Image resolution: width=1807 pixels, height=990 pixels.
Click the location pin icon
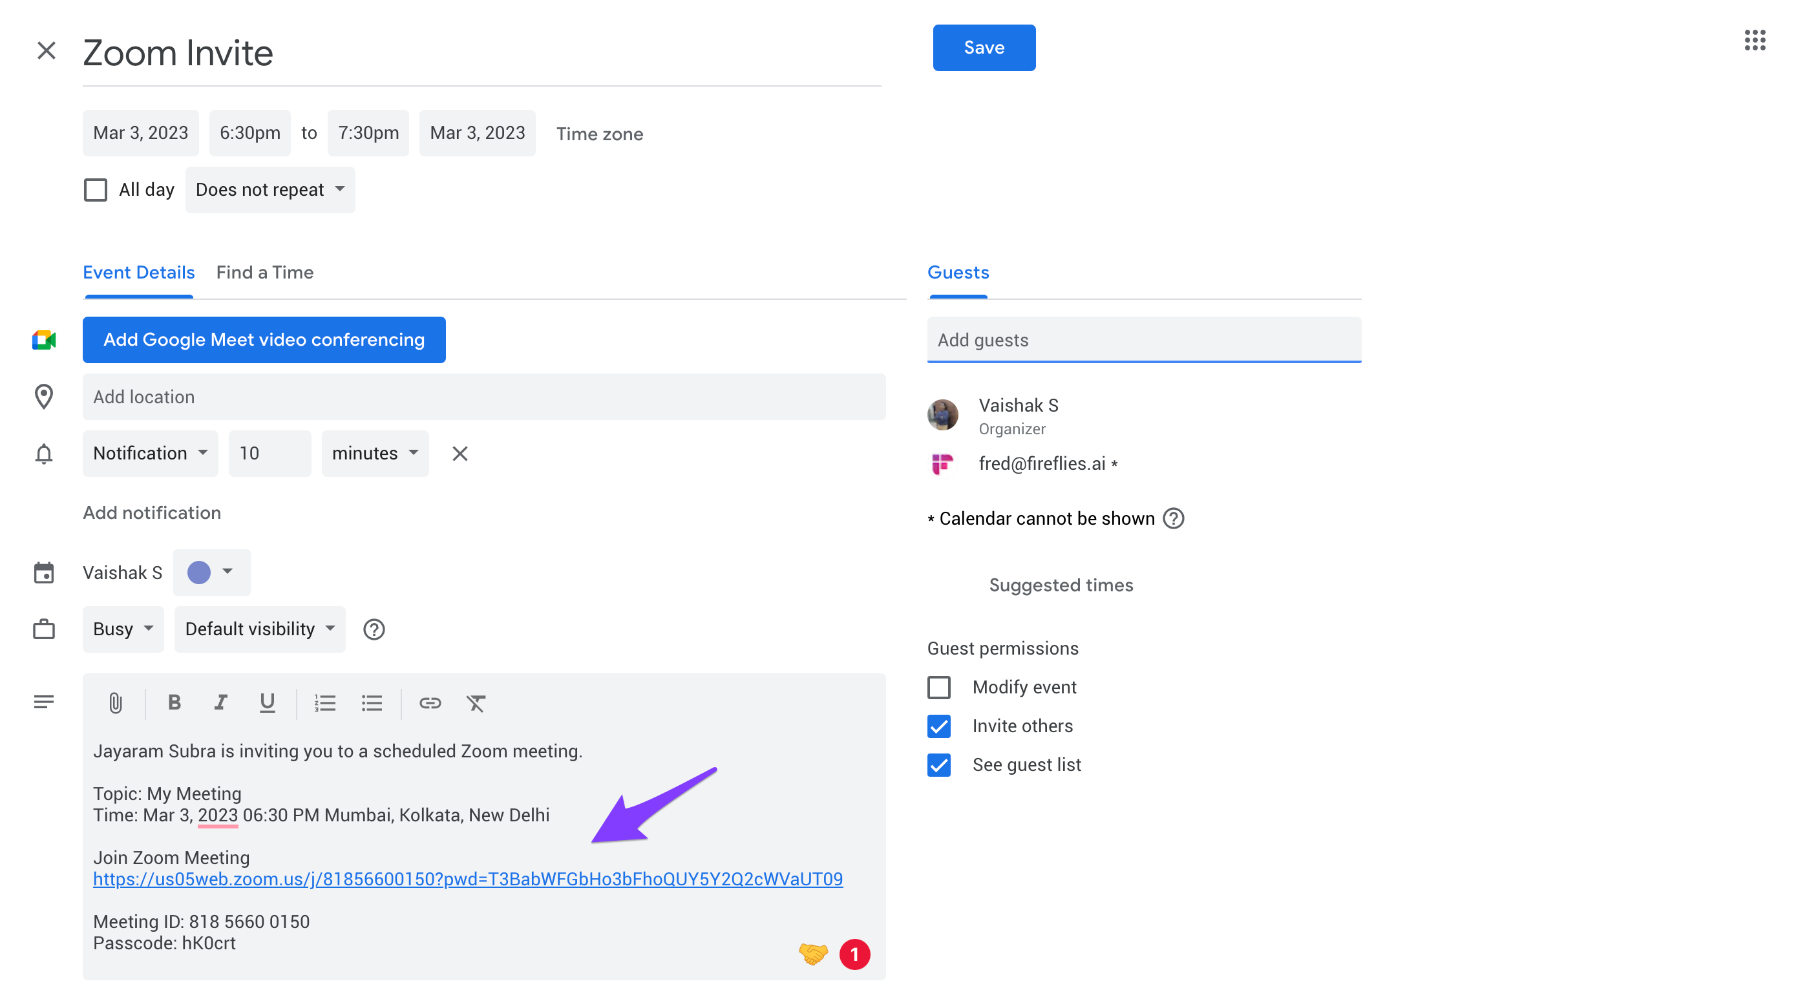coord(43,396)
